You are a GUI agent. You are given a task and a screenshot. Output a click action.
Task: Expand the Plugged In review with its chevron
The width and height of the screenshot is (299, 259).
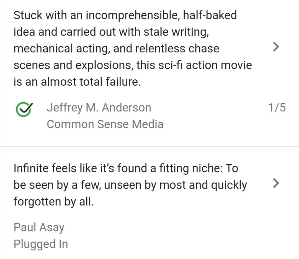[276, 183]
